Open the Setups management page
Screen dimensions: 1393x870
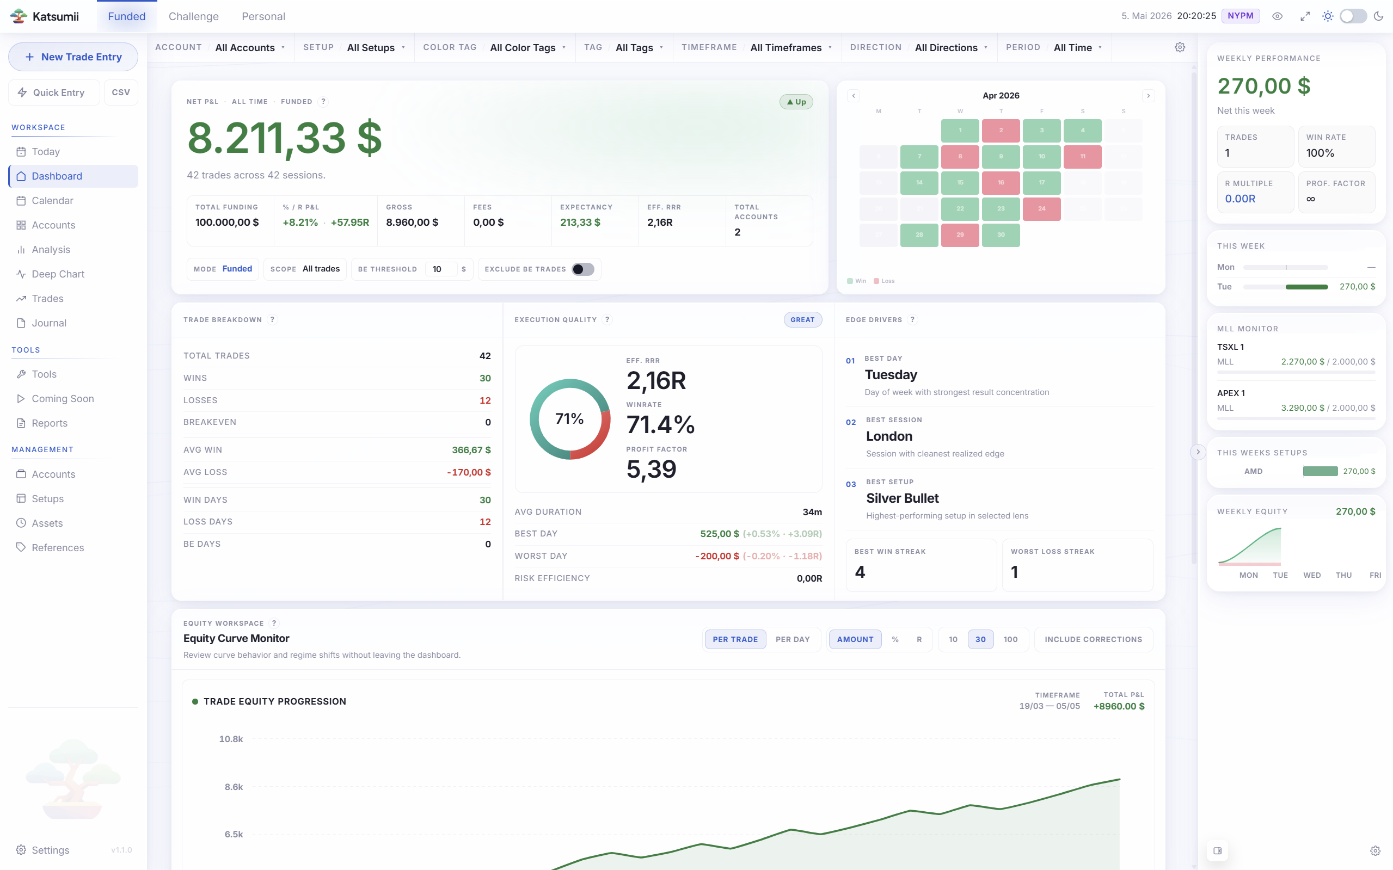(x=73, y=498)
